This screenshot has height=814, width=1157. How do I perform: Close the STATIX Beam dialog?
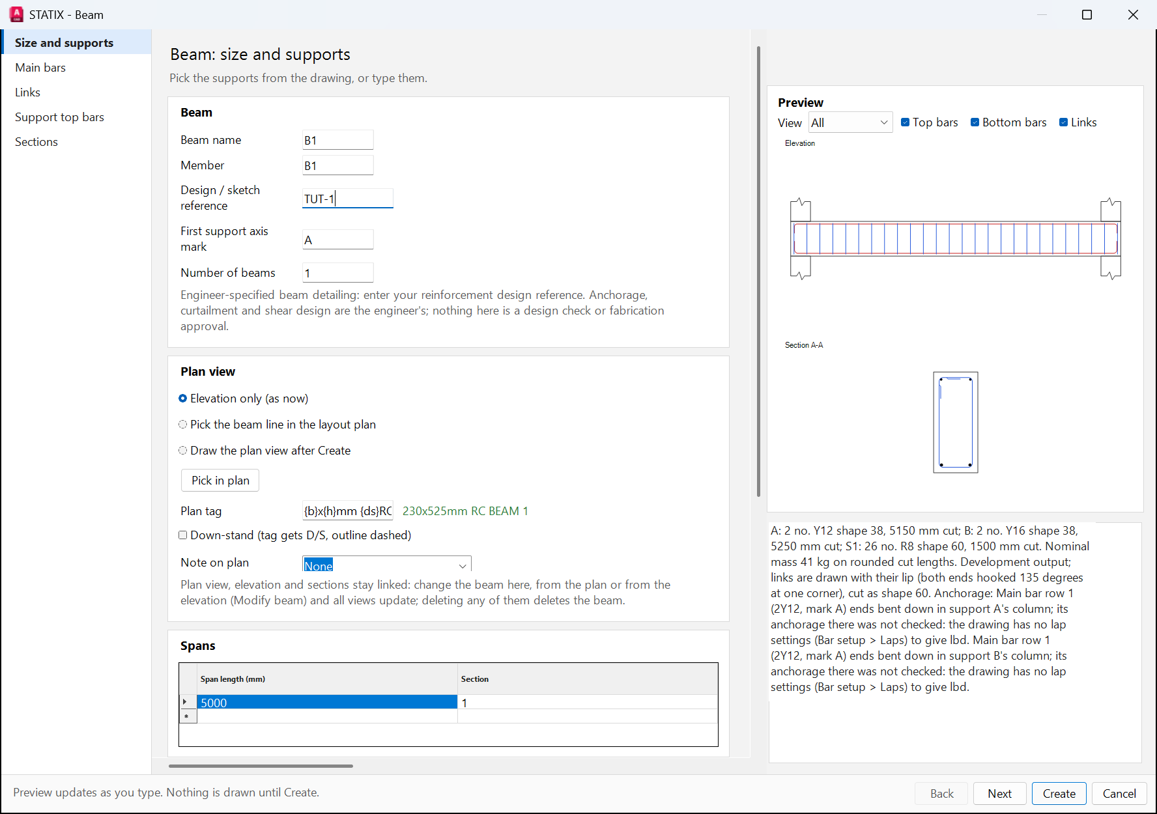[x=1133, y=14]
